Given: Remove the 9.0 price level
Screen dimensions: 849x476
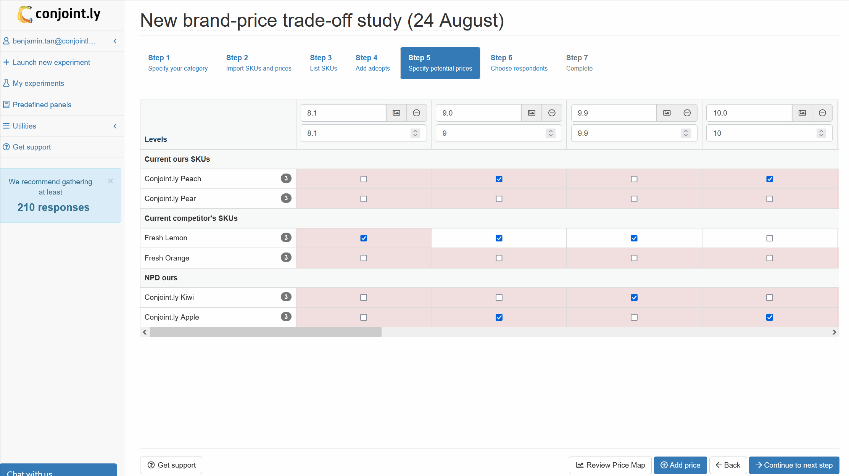Looking at the screenshot, I should tap(552, 113).
